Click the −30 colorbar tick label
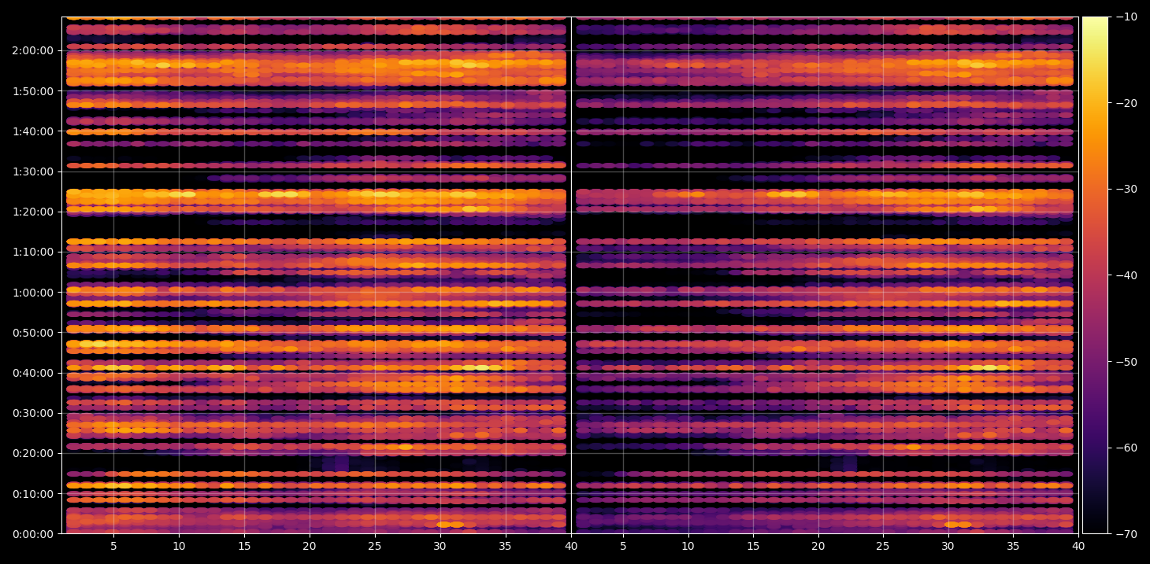 pos(1126,189)
